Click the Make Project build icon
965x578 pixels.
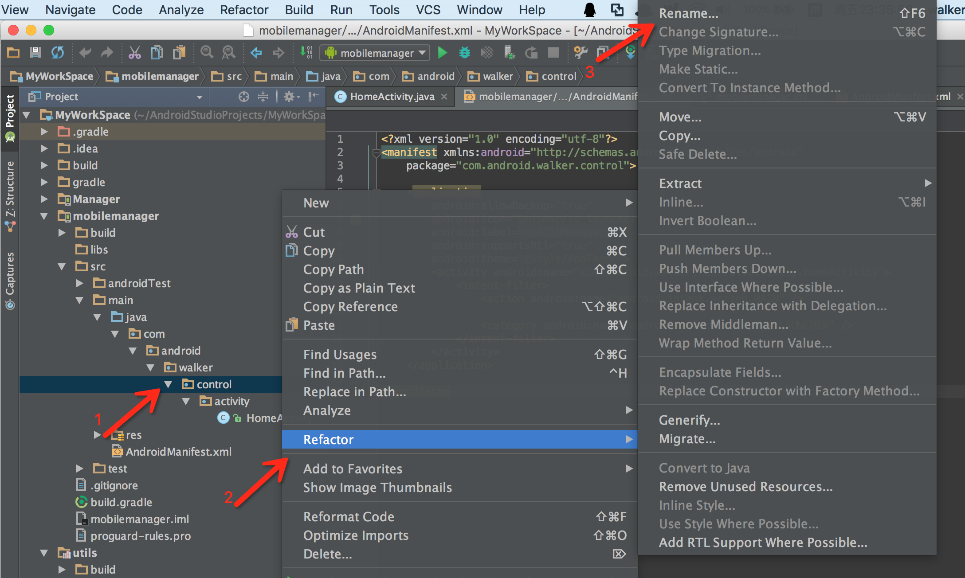pyautogui.click(x=306, y=53)
